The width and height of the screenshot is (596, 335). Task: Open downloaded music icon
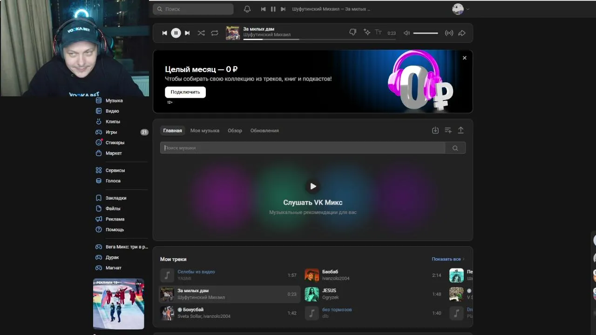click(x=435, y=130)
